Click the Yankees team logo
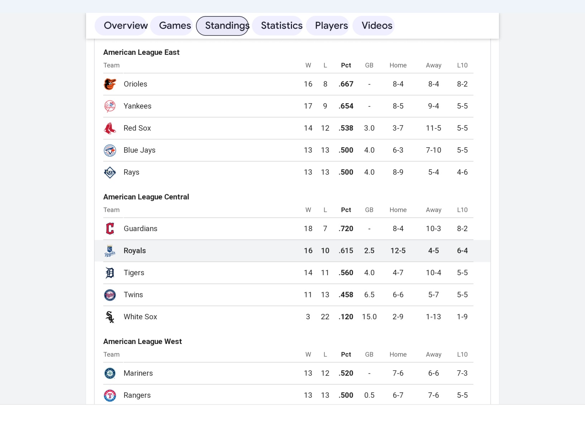The height and width of the screenshot is (430, 585). tap(110, 106)
